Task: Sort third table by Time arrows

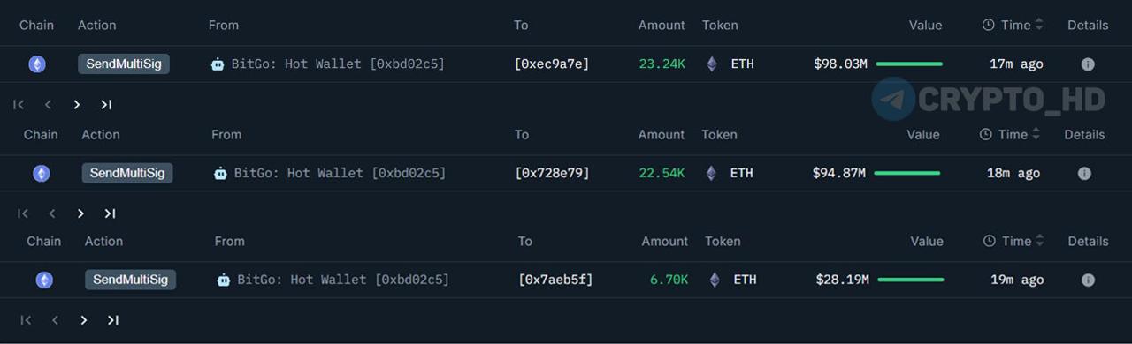Action: (x=1039, y=242)
